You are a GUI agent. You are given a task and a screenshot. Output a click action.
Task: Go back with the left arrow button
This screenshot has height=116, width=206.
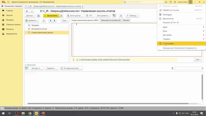pos(27,11)
